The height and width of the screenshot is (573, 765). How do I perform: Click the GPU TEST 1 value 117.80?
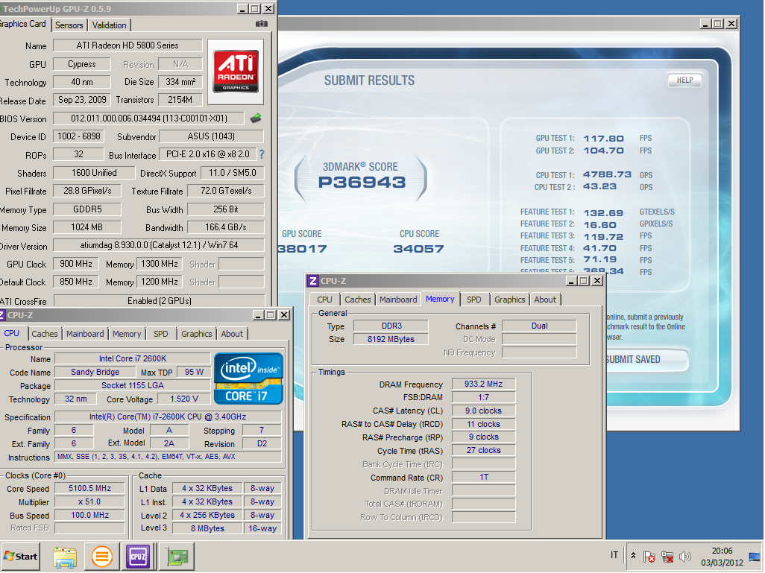click(603, 139)
